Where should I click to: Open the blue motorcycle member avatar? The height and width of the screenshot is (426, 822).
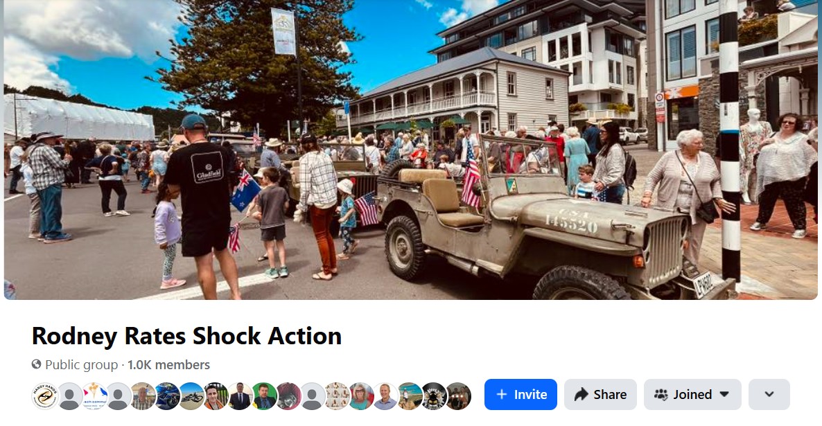click(x=167, y=396)
